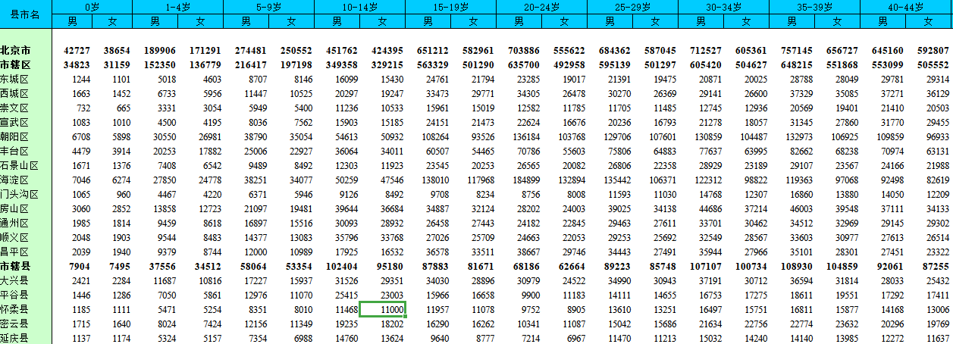This screenshot has height=344, width=953.
Task: Select the 10-14岁 column group header
Action: (359, 7)
